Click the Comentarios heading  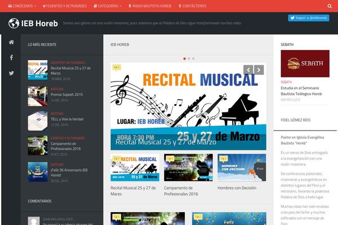(x=39, y=201)
